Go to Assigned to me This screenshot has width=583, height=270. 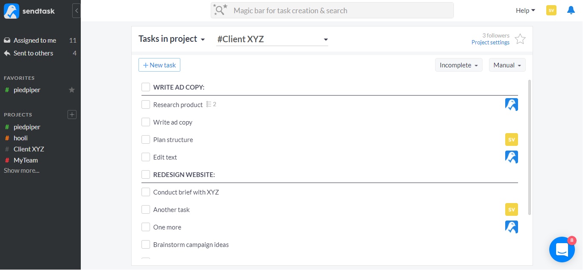(35, 41)
